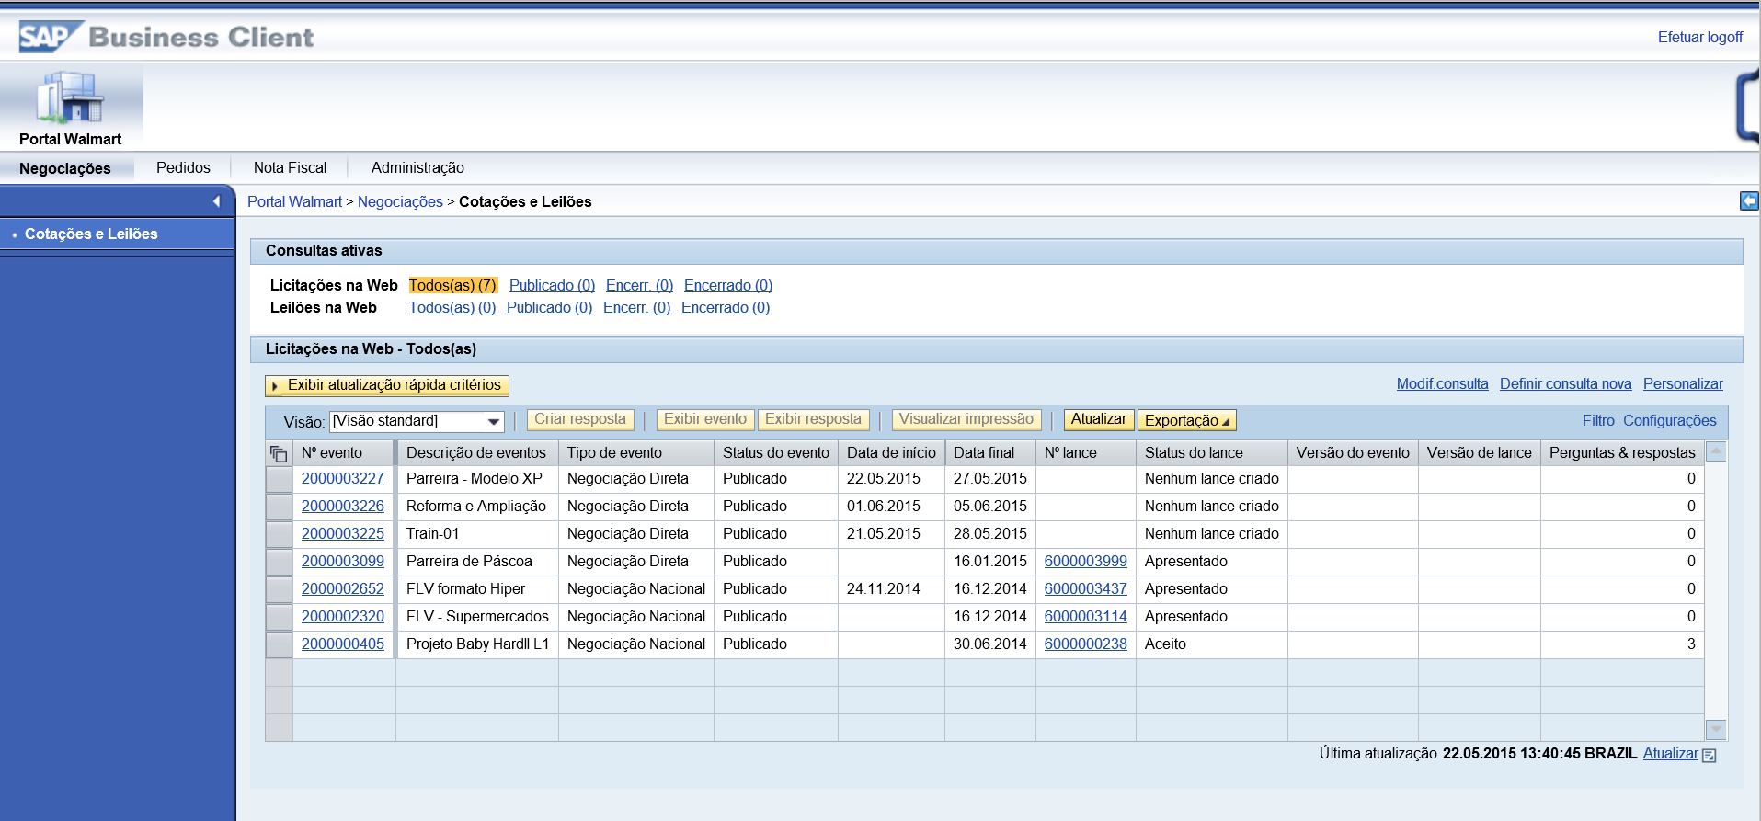Click Efetuar logoff link

coord(1699,38)
